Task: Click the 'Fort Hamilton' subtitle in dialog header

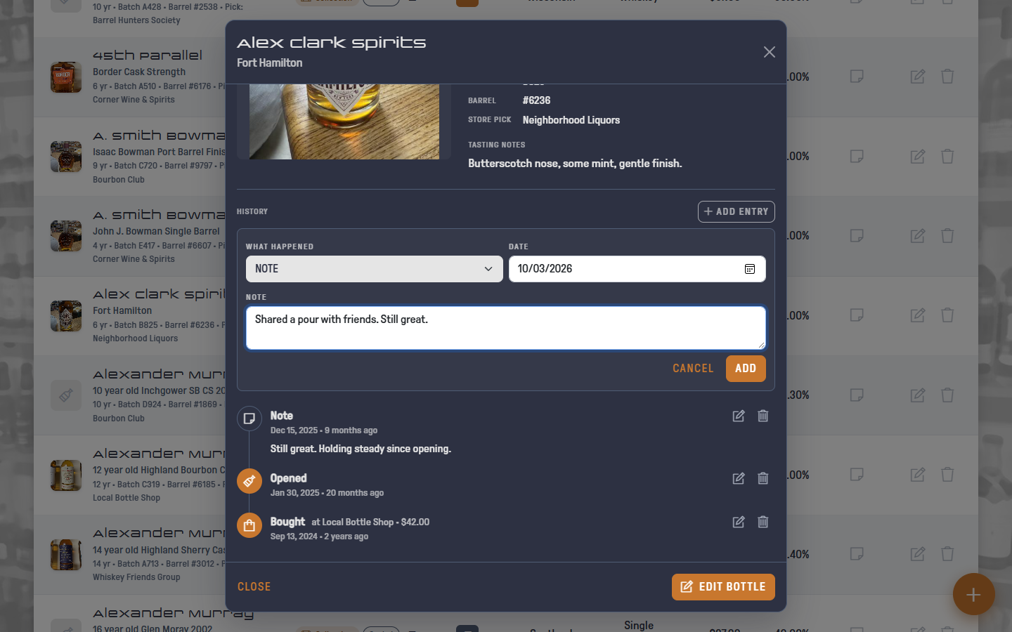Action: (x=270, y=62)
